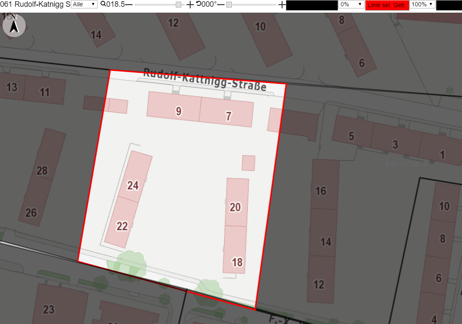
Task: Click the red Linie sel. Geb. button
Action: (x=387, y=5)
